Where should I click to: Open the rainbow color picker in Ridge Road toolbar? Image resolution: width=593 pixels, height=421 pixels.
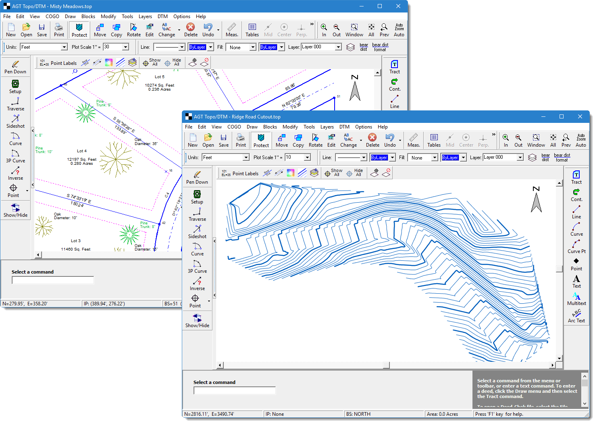point(290,173)
